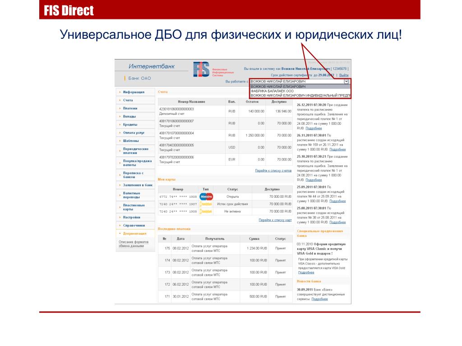Open the Информация menu section
Image resolution: width=462 pixels, height=346 pixels.
pyautogui.click(x=135, y=92)
